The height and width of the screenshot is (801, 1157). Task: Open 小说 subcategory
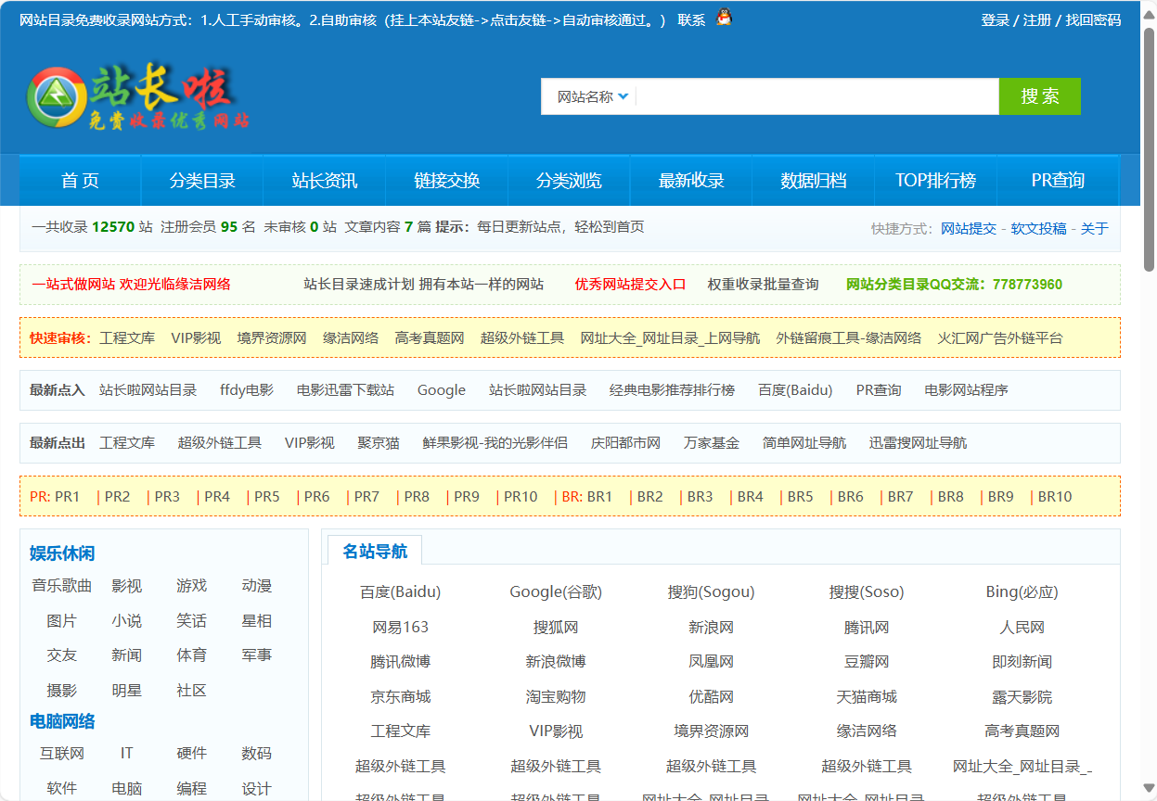127,621
